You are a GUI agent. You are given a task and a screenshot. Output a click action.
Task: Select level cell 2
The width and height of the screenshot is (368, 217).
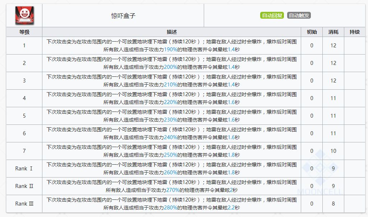pos(24,63)
